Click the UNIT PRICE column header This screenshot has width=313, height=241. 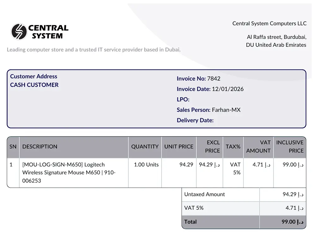[x=179, y=147]
